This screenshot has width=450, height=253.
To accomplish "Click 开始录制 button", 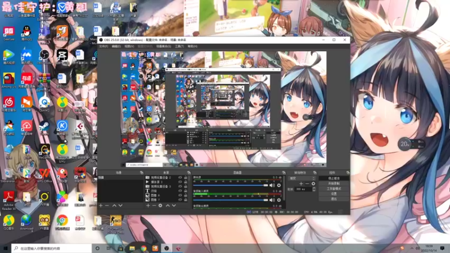I will [334, 184].
